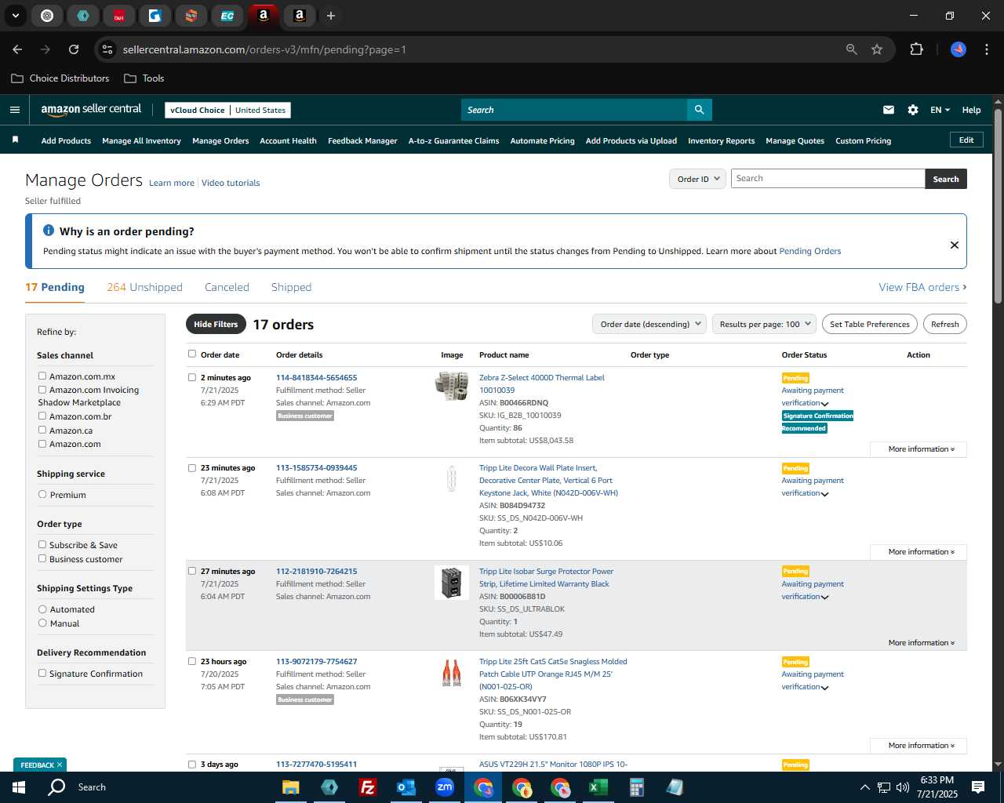Click the Order ID search input field
1004x803 pixels.
(x=828, y=179)
